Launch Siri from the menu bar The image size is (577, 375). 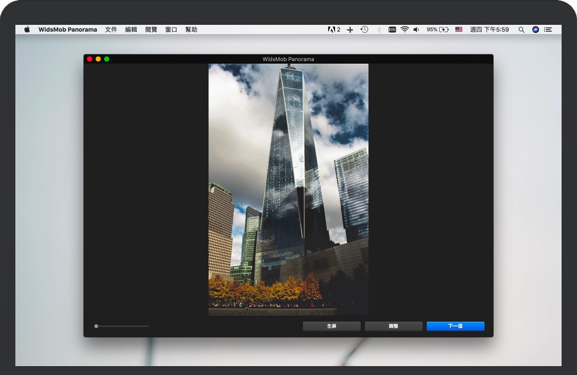pos(536,30)
